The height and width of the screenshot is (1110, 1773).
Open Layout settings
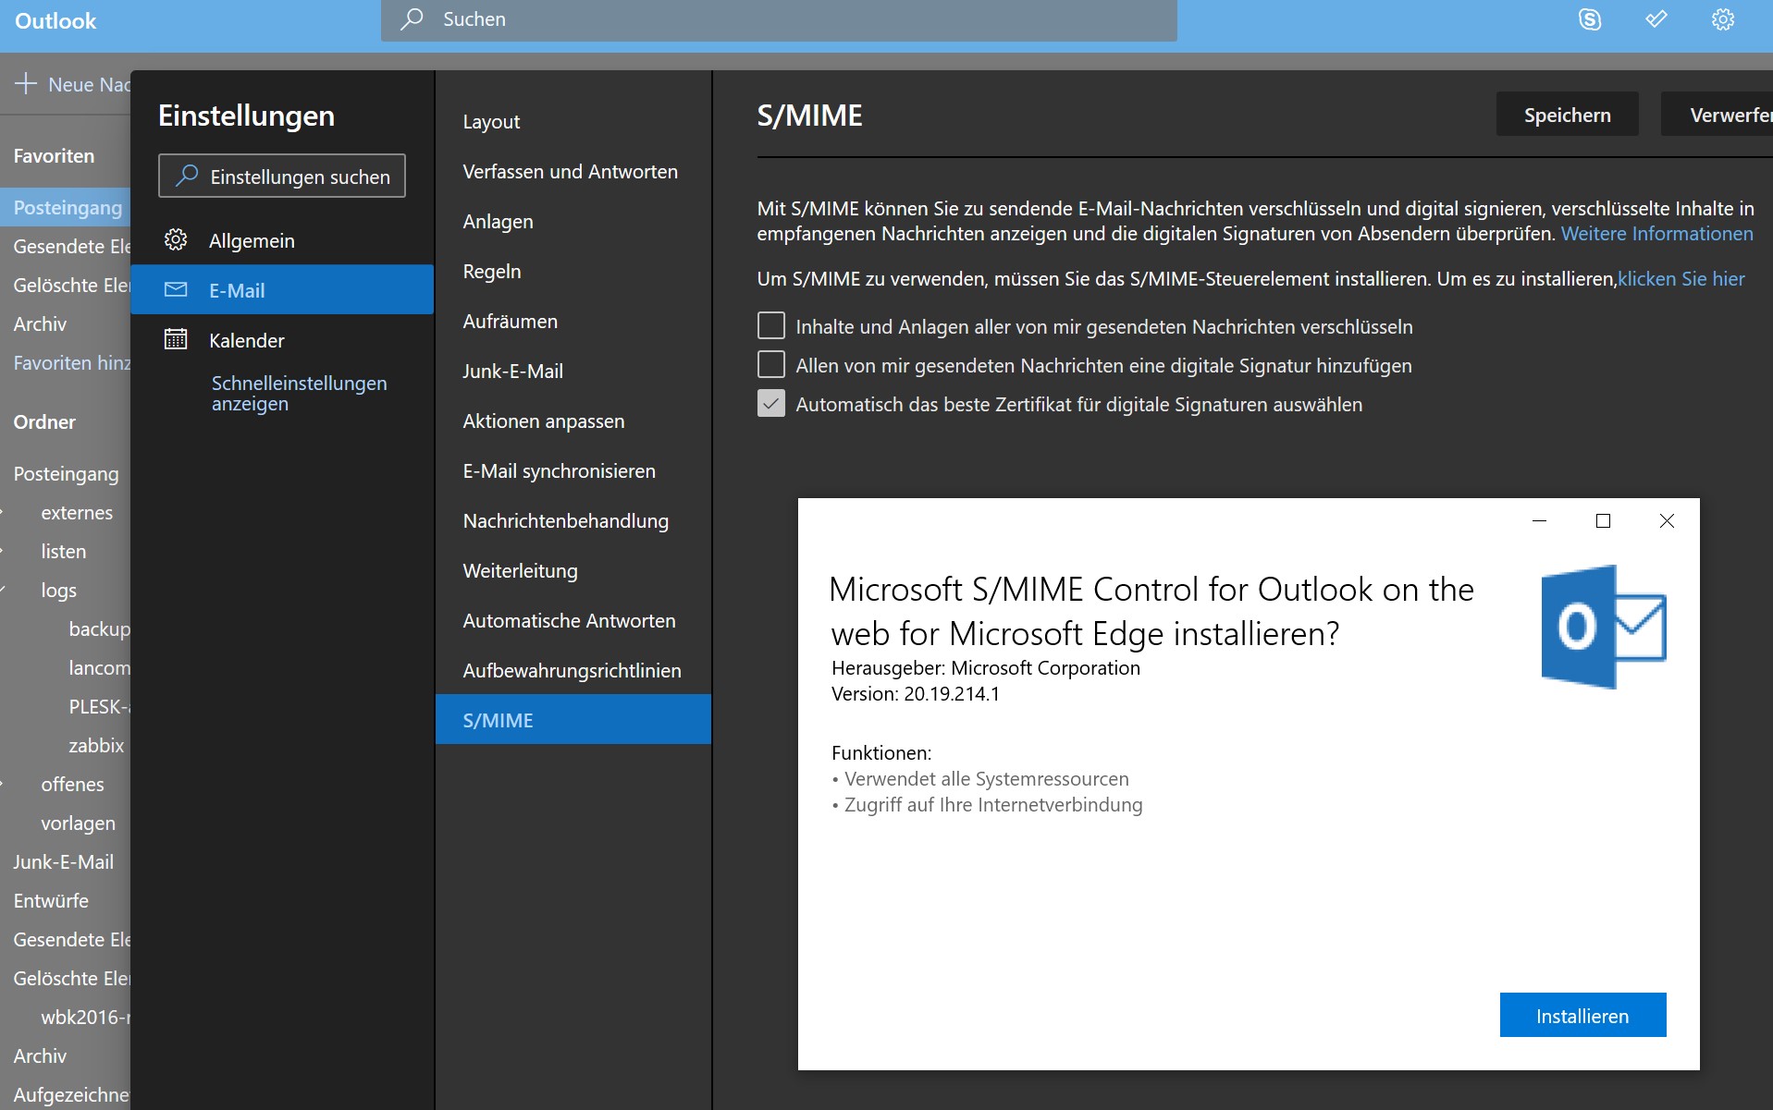point(573,121)
